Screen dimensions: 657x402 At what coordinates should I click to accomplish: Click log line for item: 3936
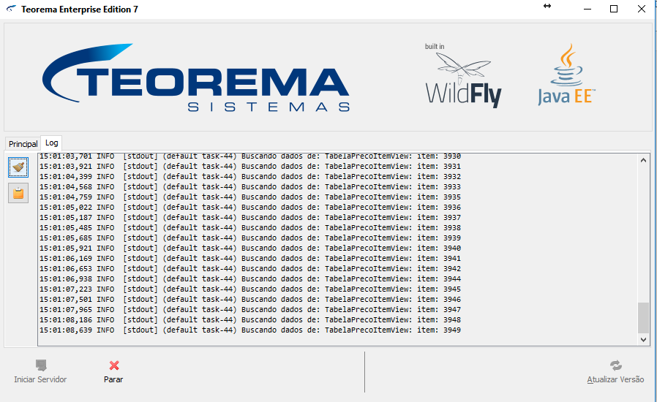coord(250,208)
